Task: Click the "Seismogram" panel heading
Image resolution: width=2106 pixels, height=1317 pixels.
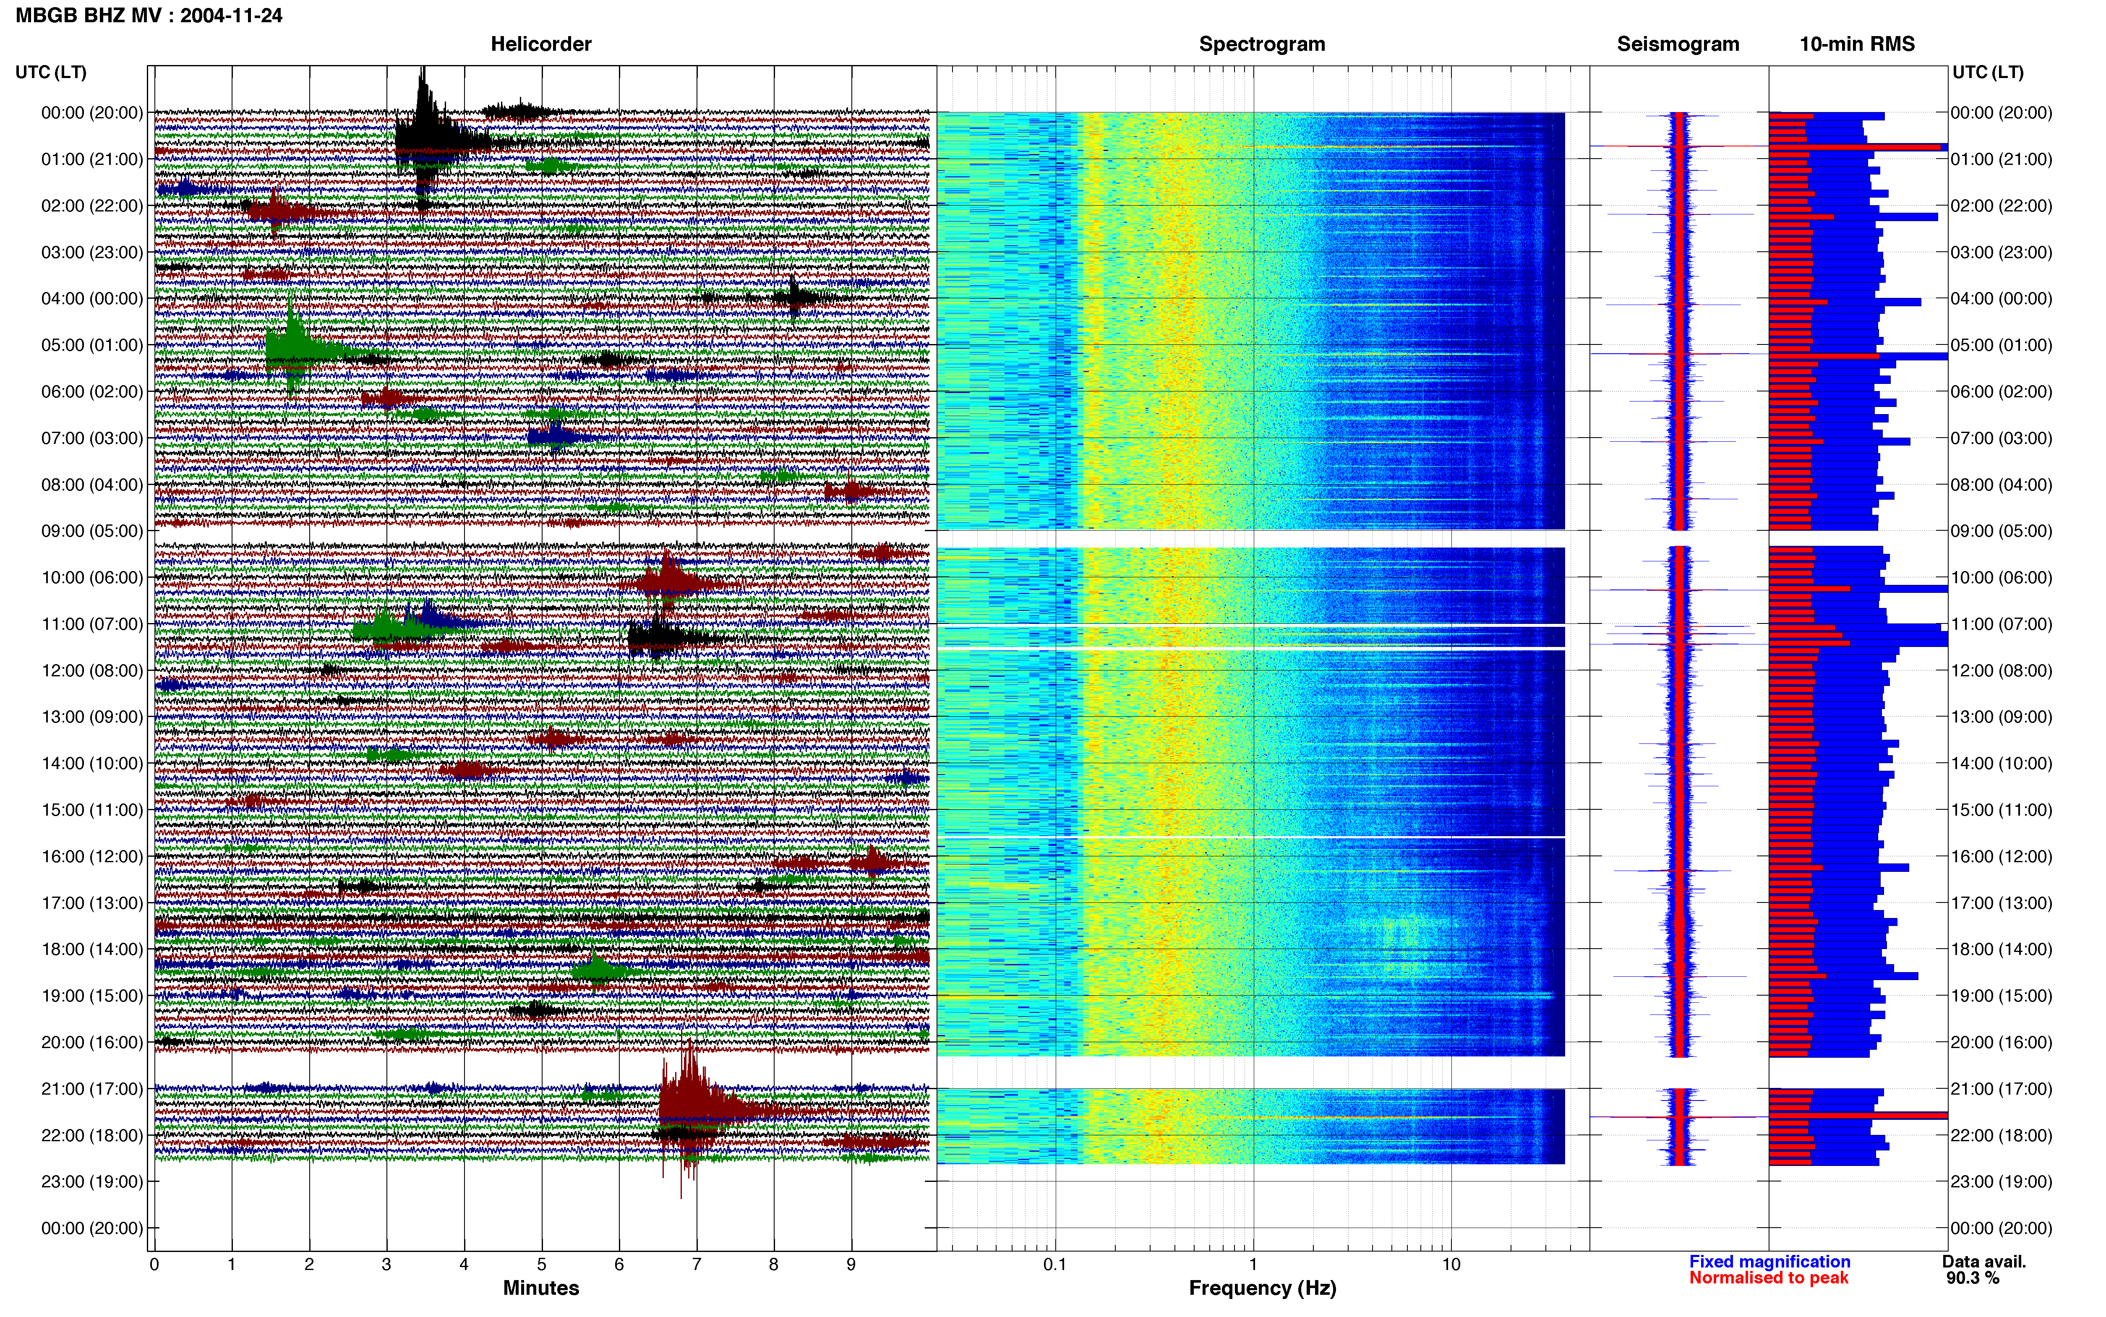Action: click(x=1678, y=44)
